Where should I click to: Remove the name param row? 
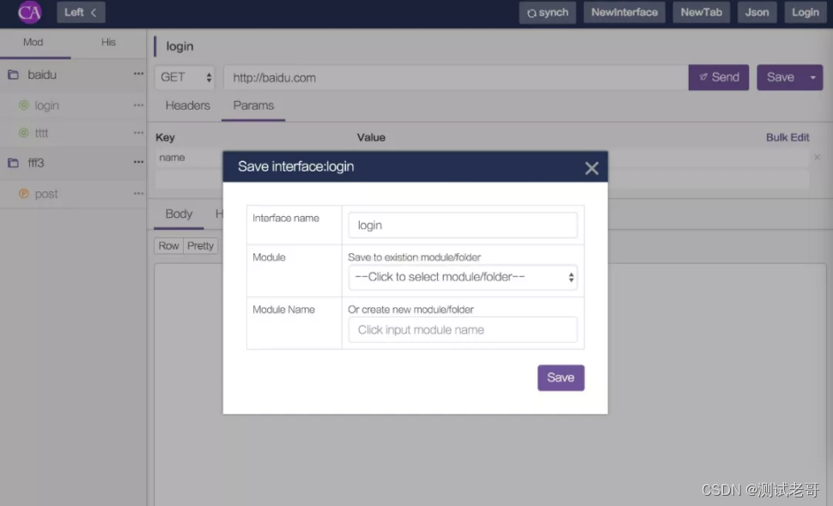tap(817, 157)
